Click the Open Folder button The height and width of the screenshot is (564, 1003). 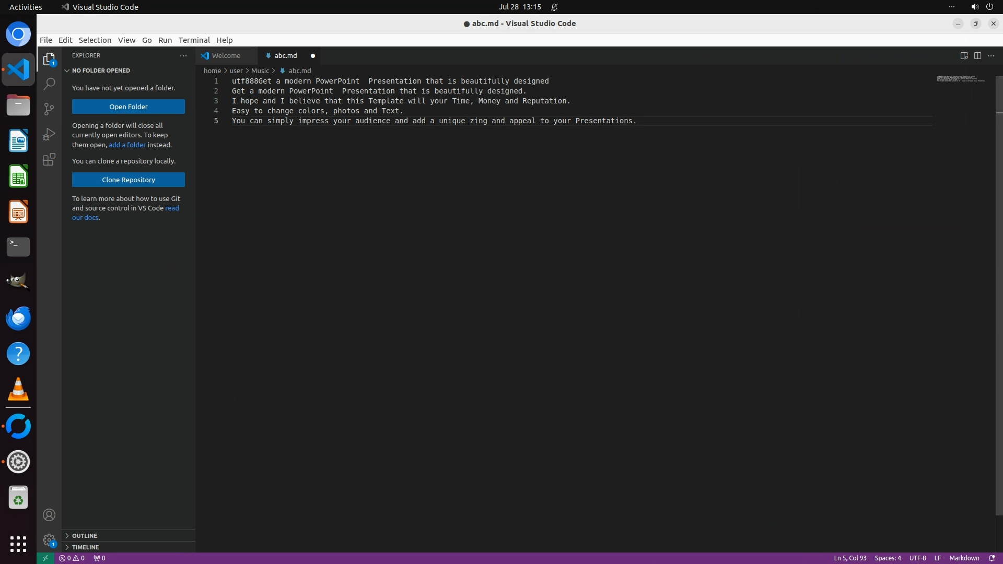click(x=129, y=107)
